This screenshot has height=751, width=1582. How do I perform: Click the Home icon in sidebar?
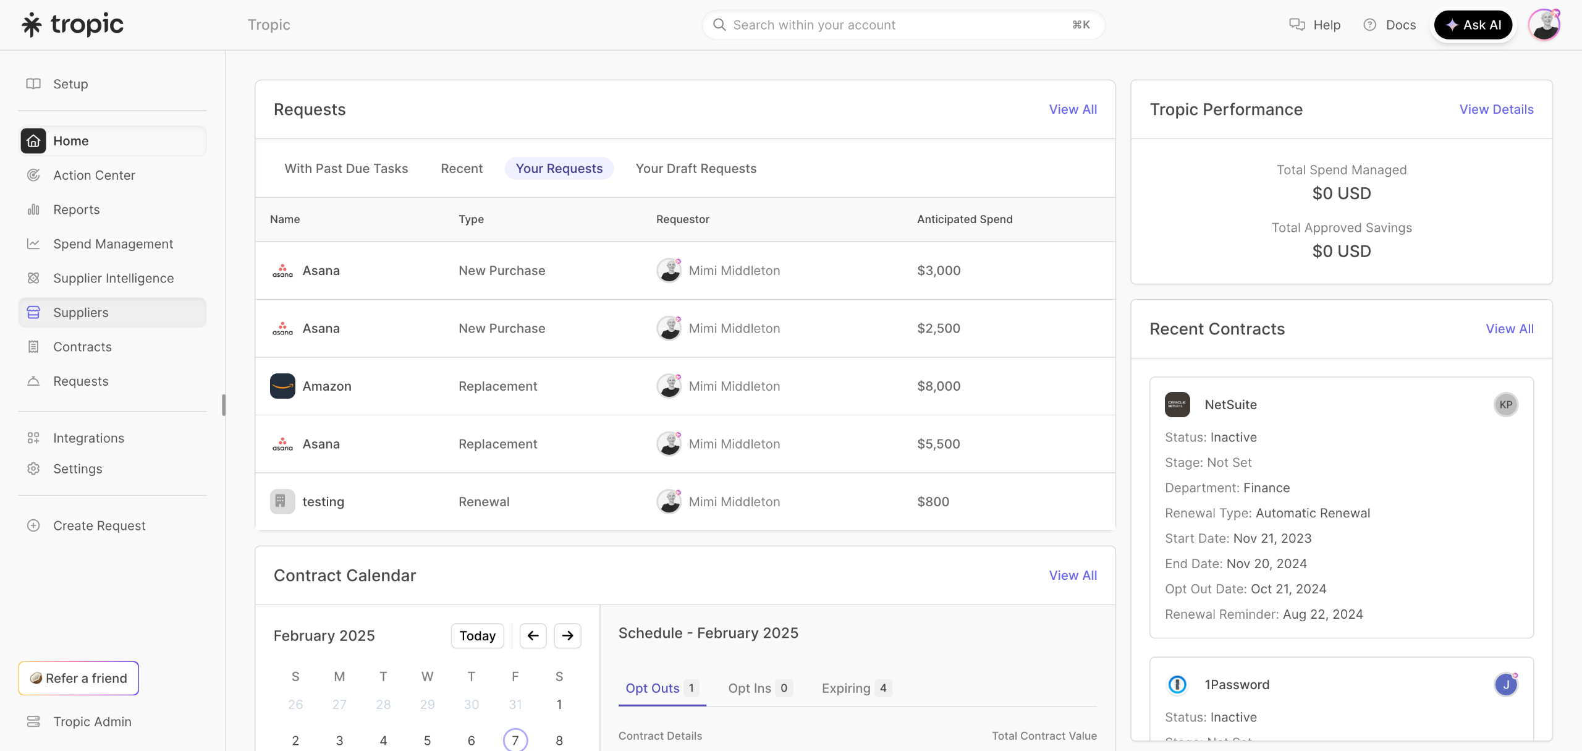point(33,141)
